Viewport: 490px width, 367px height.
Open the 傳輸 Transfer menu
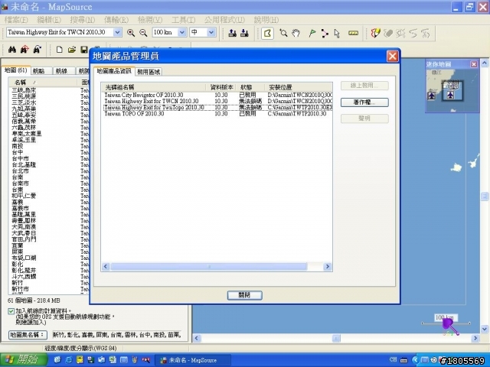(116, 20)
